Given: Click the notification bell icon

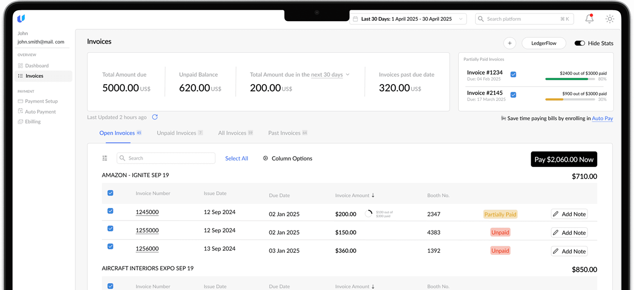Looking at the screenshot, I should (x=589, y=19).
